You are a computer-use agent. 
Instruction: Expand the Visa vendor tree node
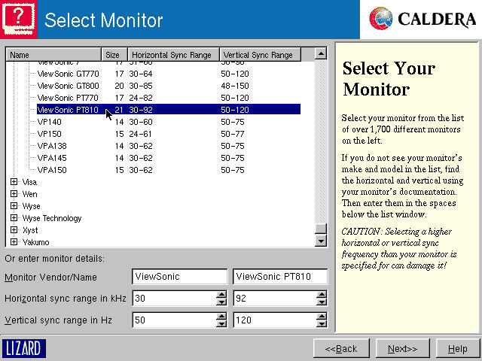[14, 182]
